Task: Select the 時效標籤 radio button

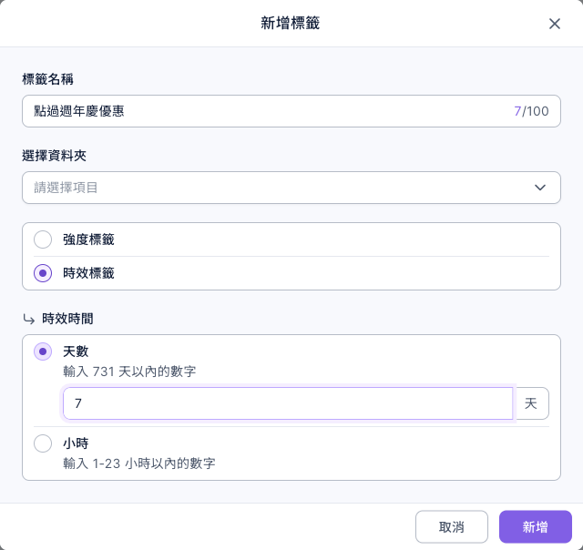Action: click(43, 273)
